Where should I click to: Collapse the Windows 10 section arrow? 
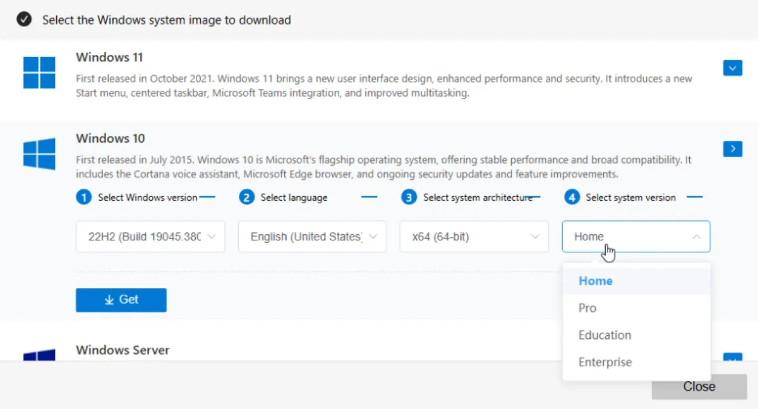[x=732, y=149]
